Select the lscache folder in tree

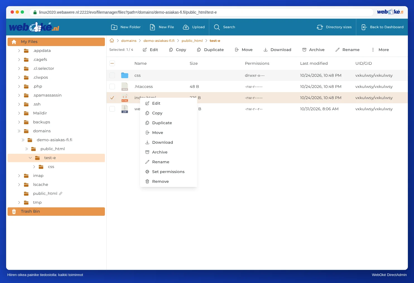(x=40, y=184)
